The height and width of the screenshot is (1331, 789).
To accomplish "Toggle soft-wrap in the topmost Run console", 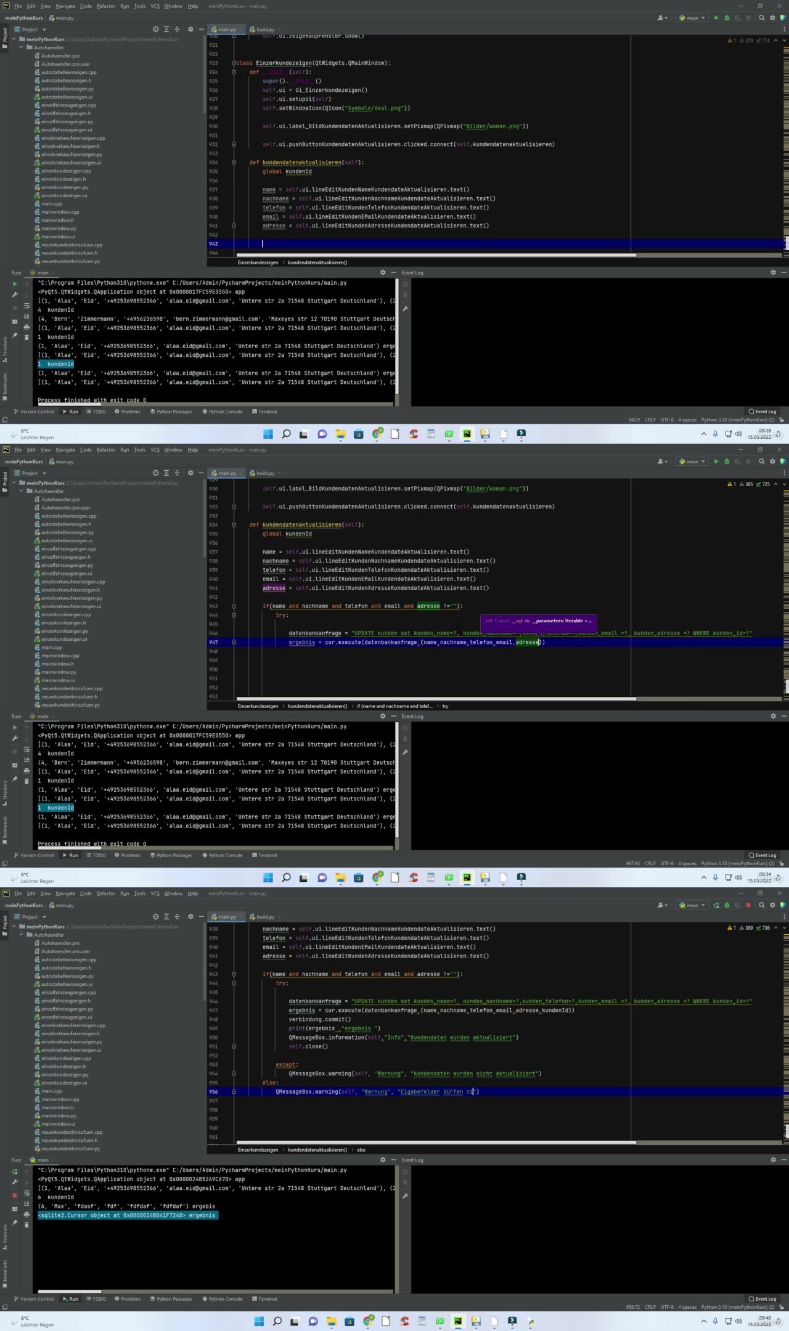I will click(x=27, y=306).
